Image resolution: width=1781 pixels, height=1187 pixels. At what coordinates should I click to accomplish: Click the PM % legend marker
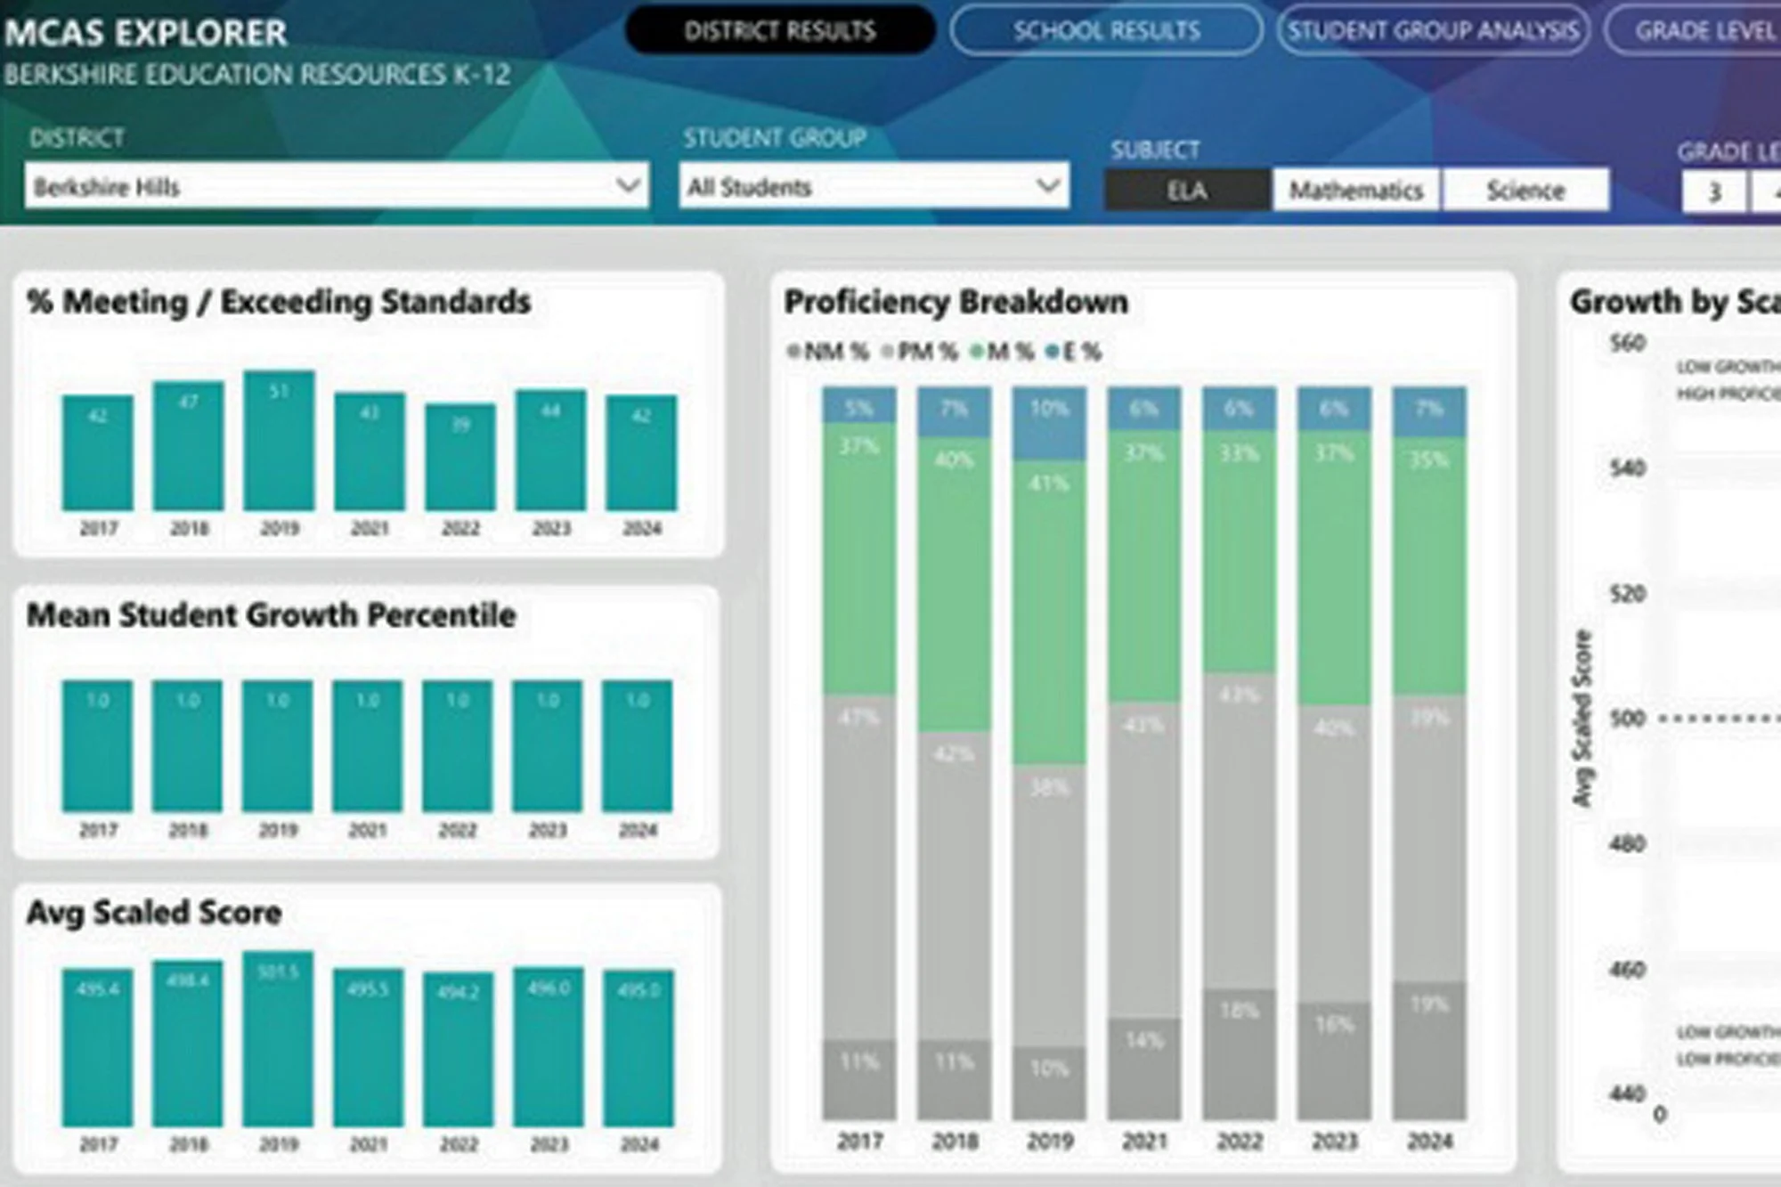[887, 352]
